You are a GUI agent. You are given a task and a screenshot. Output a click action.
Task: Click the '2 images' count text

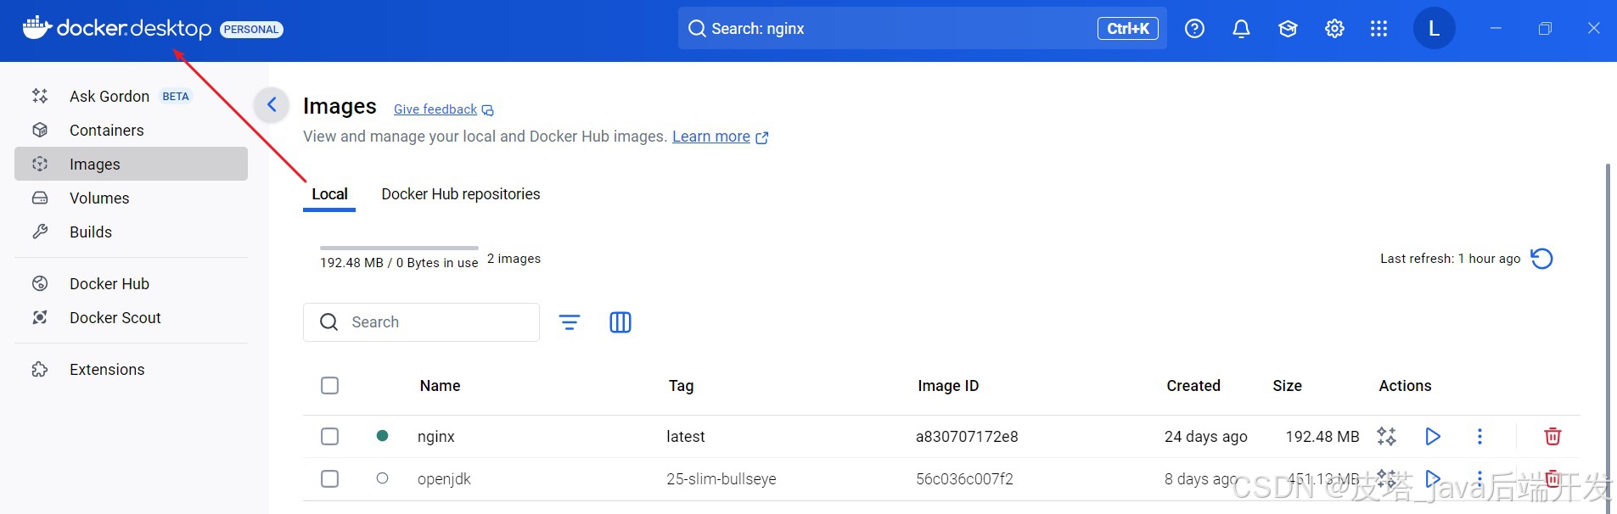[514, 259]
